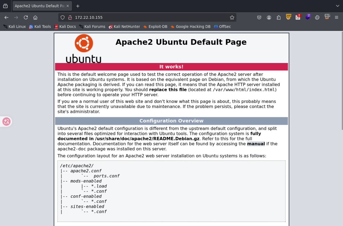The image size is (343, 226).
Task: Open the Extensions puzzle icon
Action: coord(279,17)
